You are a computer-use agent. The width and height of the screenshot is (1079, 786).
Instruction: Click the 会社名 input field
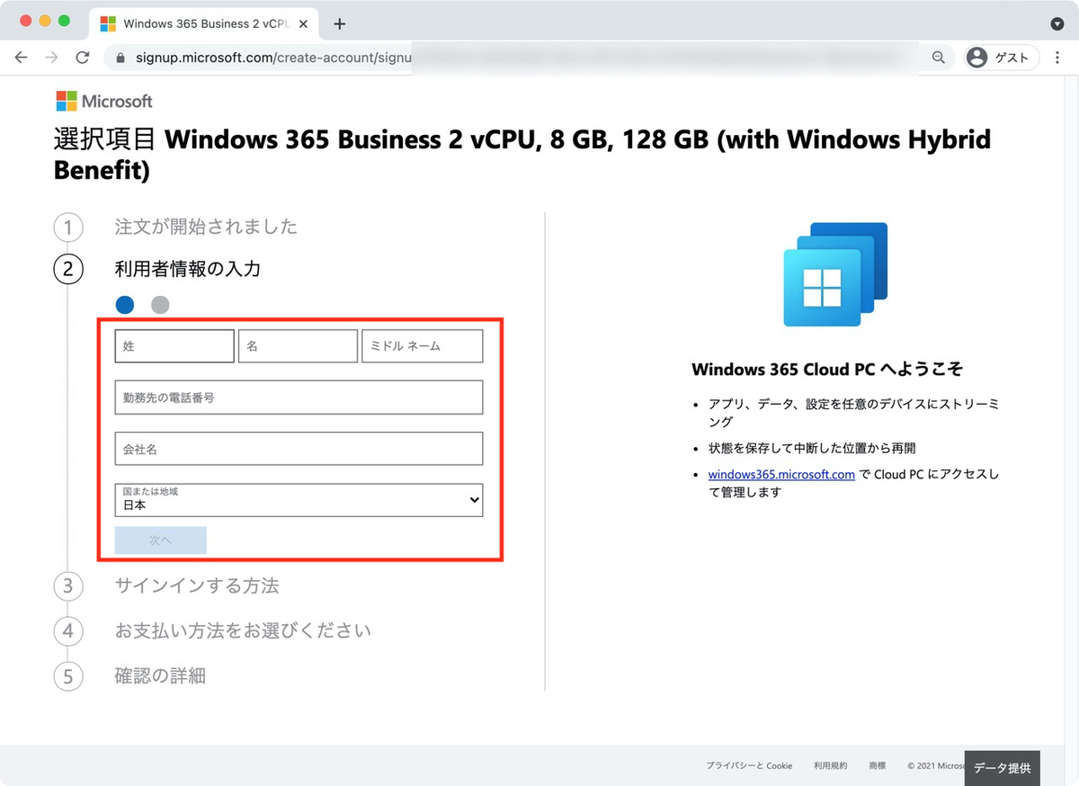click(x=299, y=449)
